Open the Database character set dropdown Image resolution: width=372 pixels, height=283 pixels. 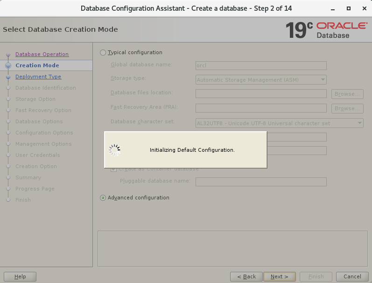280,123
